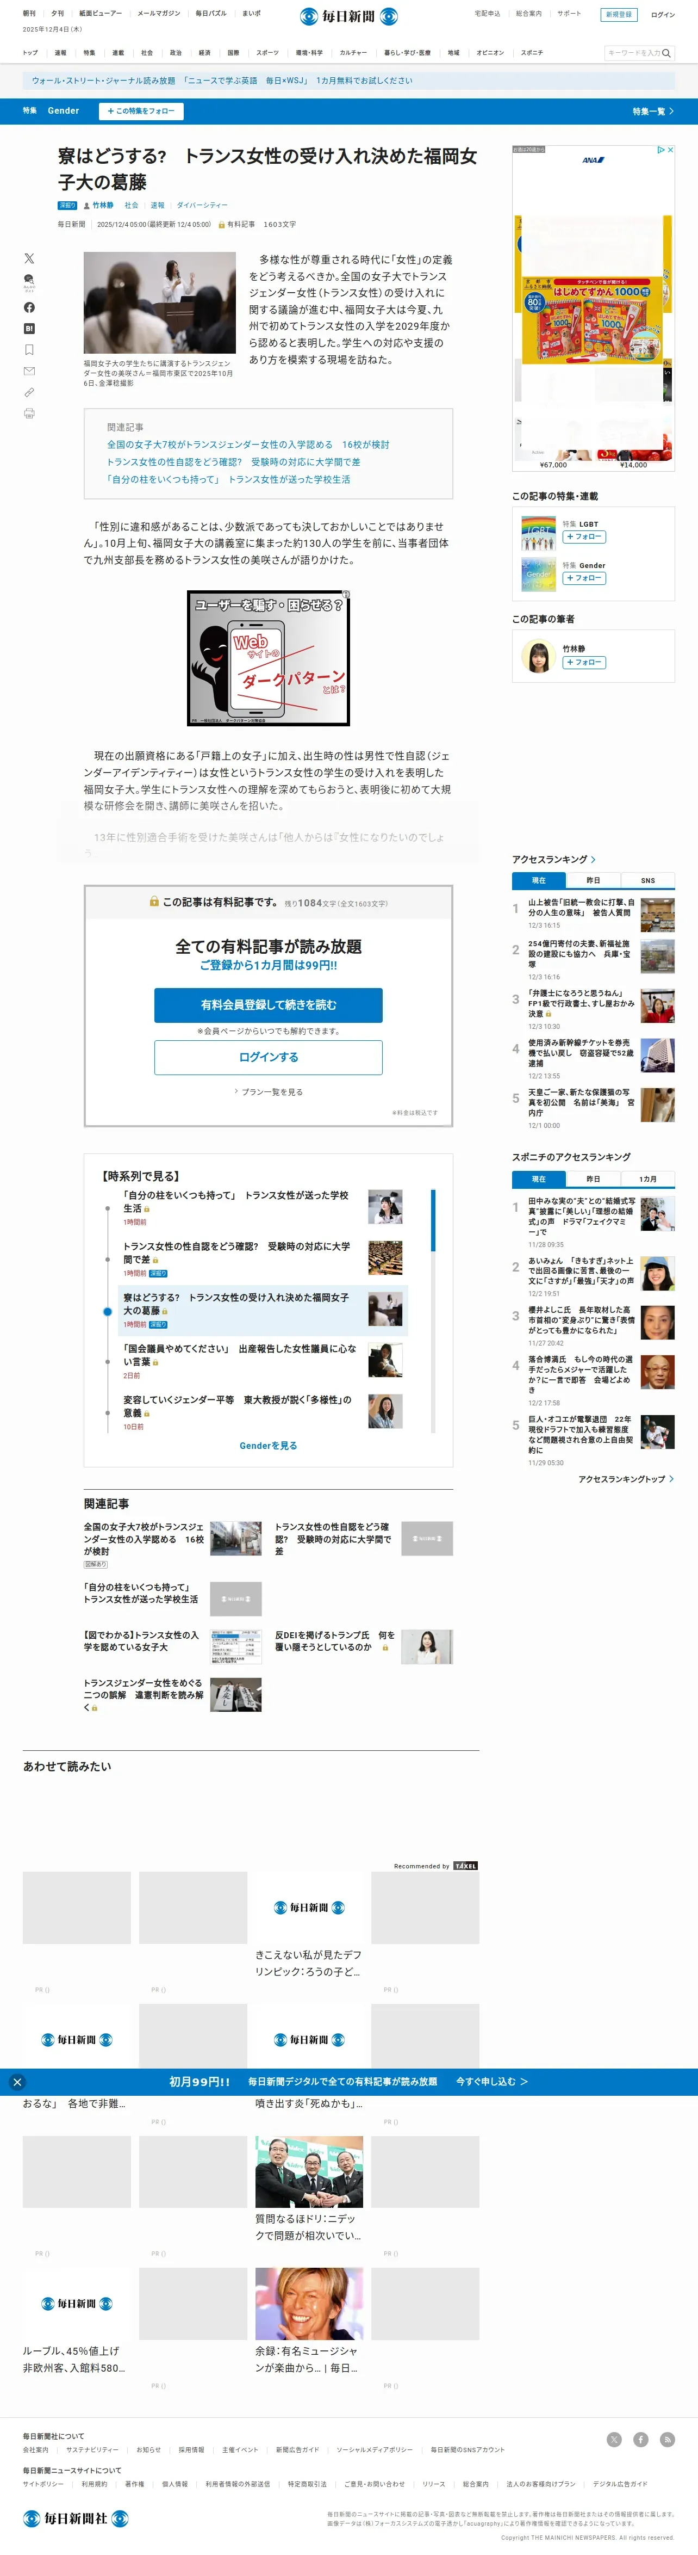Open 毎日パズル in the top bar
Image resolution: width=698 pixels, height=2555 pixels.
click(x=210, y=14)
